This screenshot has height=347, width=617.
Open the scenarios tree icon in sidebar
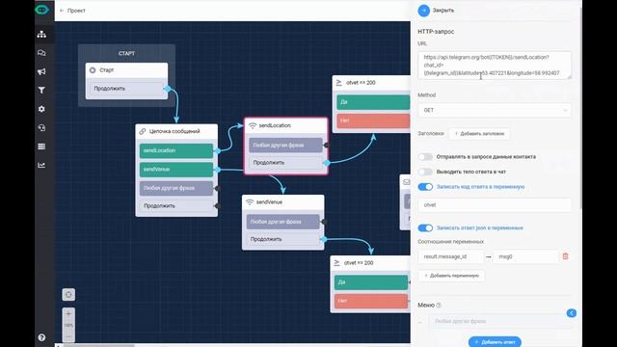[41, 35]
